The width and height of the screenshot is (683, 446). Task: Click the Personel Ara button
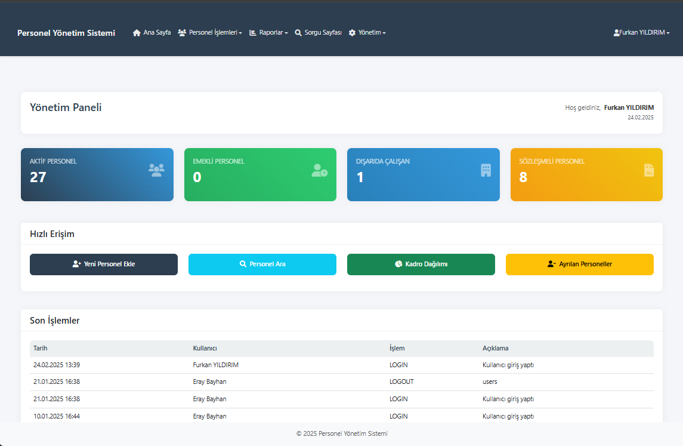pyautogui.click(x=262, y=264)
